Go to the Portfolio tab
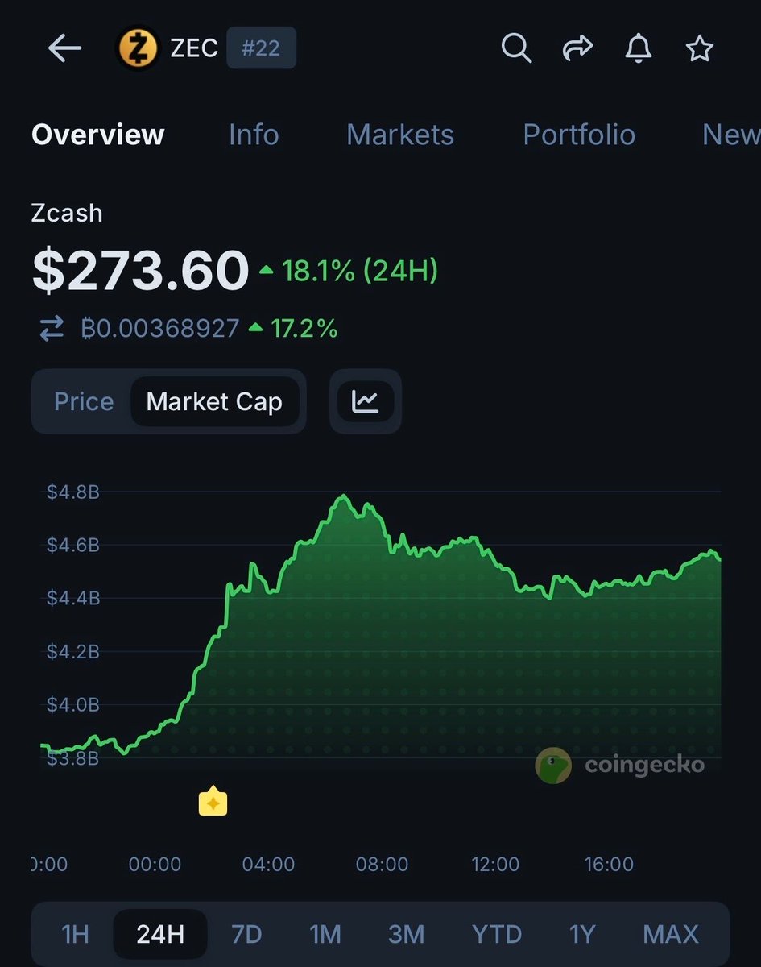This screenshot has width=761, height=967. click(579, 135)
